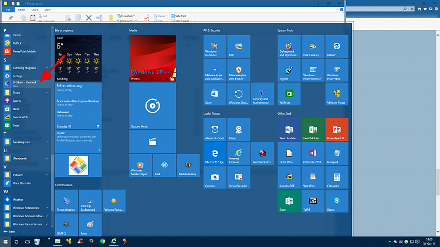Open the Word Mobile tile
440x247 pixels.
[x=289, y=130]
